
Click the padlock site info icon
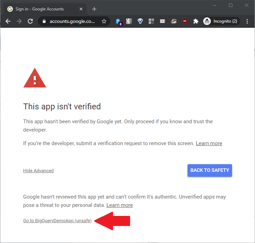(x=44, y=21)
